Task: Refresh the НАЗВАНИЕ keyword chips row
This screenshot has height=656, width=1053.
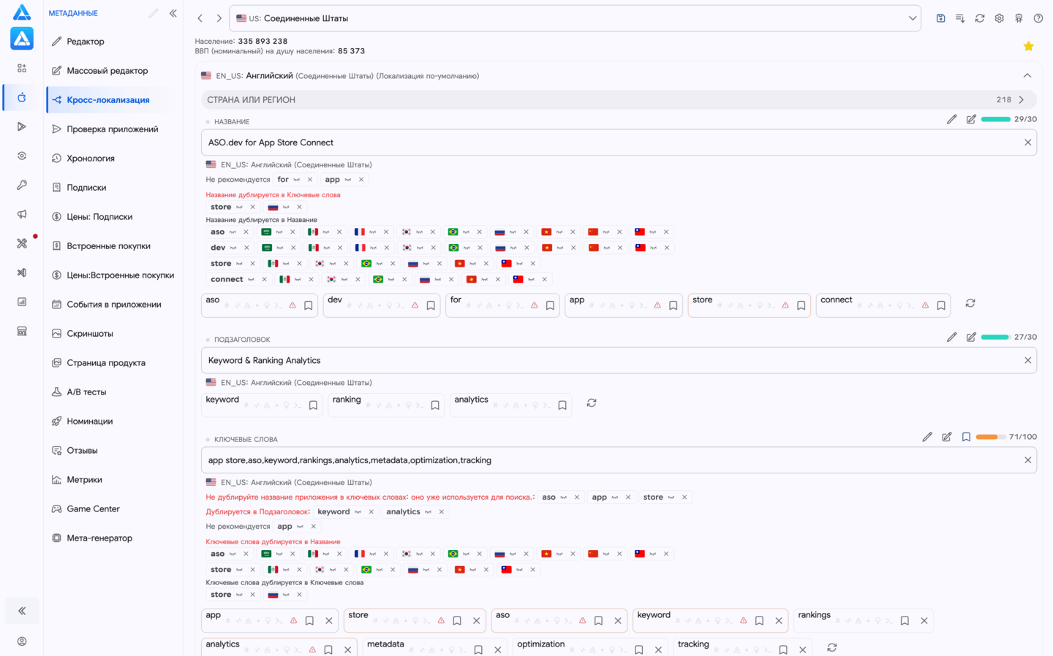Action: tap(970, 303)
